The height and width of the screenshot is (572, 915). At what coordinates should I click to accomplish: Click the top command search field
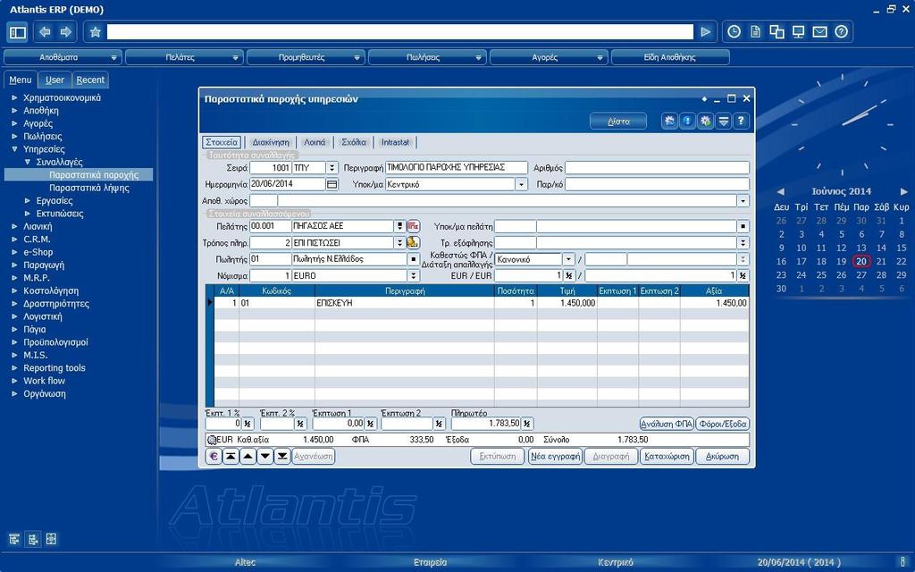pyautogui.click(x=399, y=32)
